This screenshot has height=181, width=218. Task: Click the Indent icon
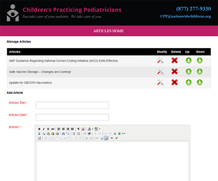coord(89,134)
